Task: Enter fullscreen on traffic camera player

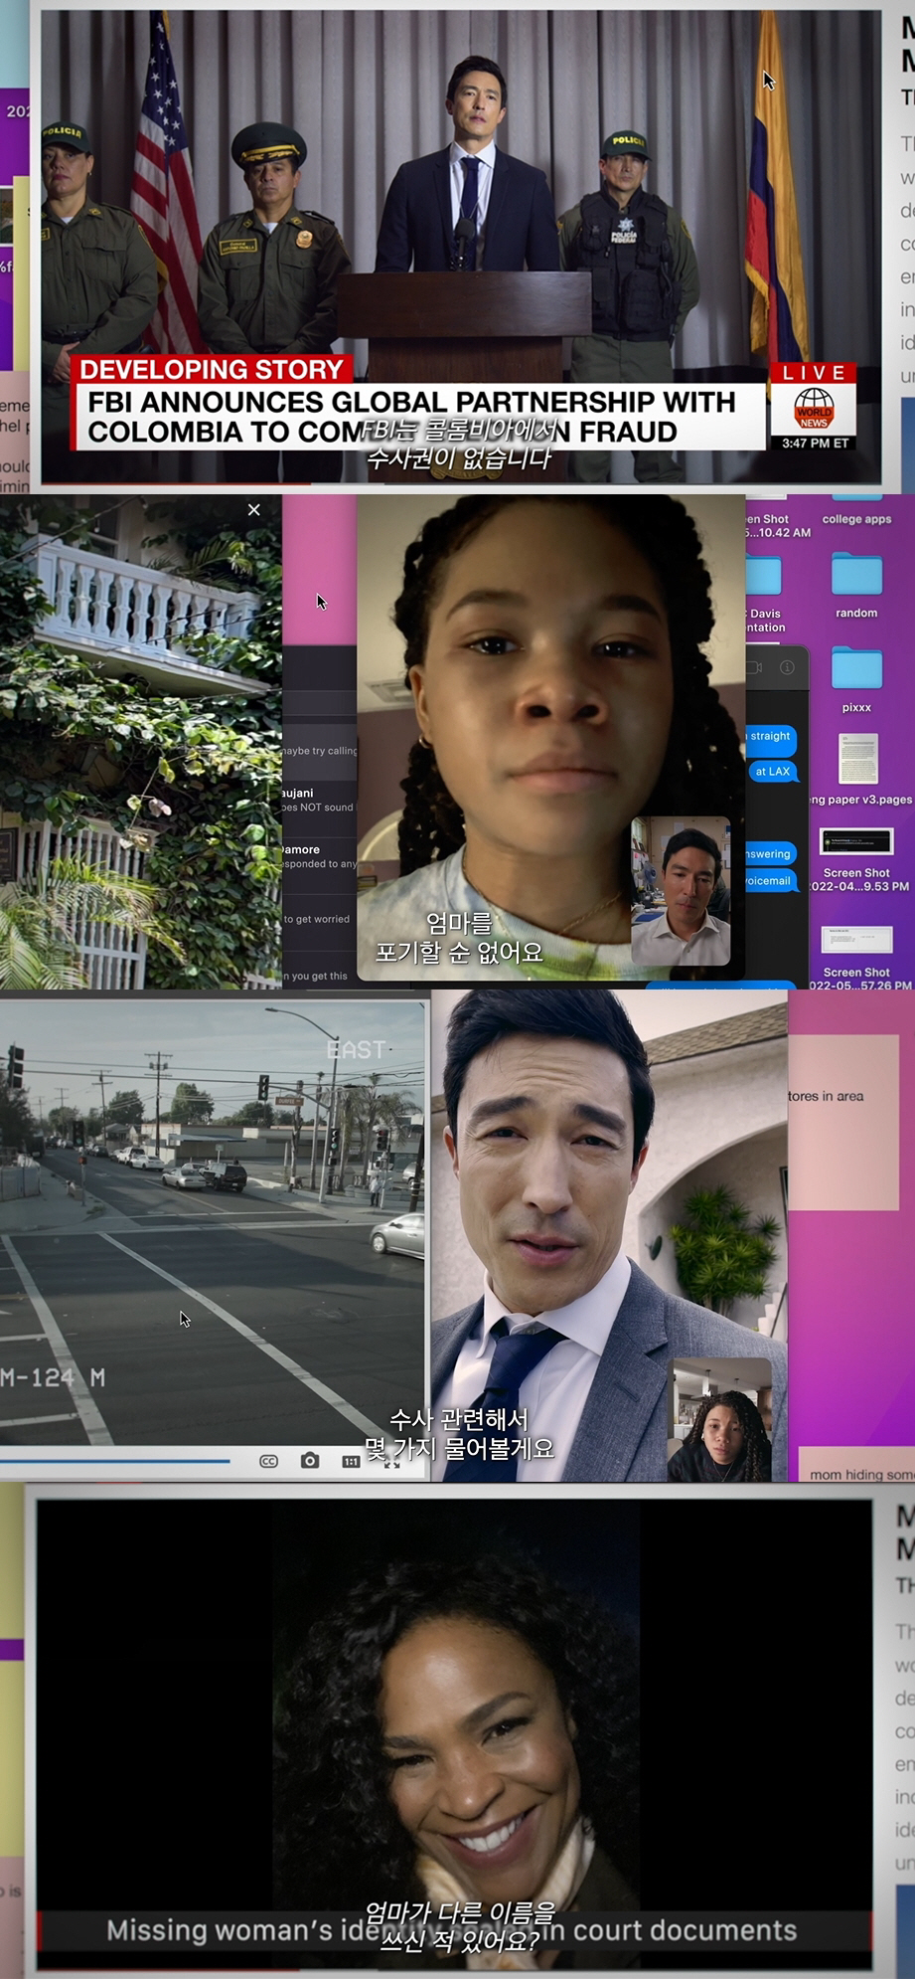Action: (x=391, y=1462)
